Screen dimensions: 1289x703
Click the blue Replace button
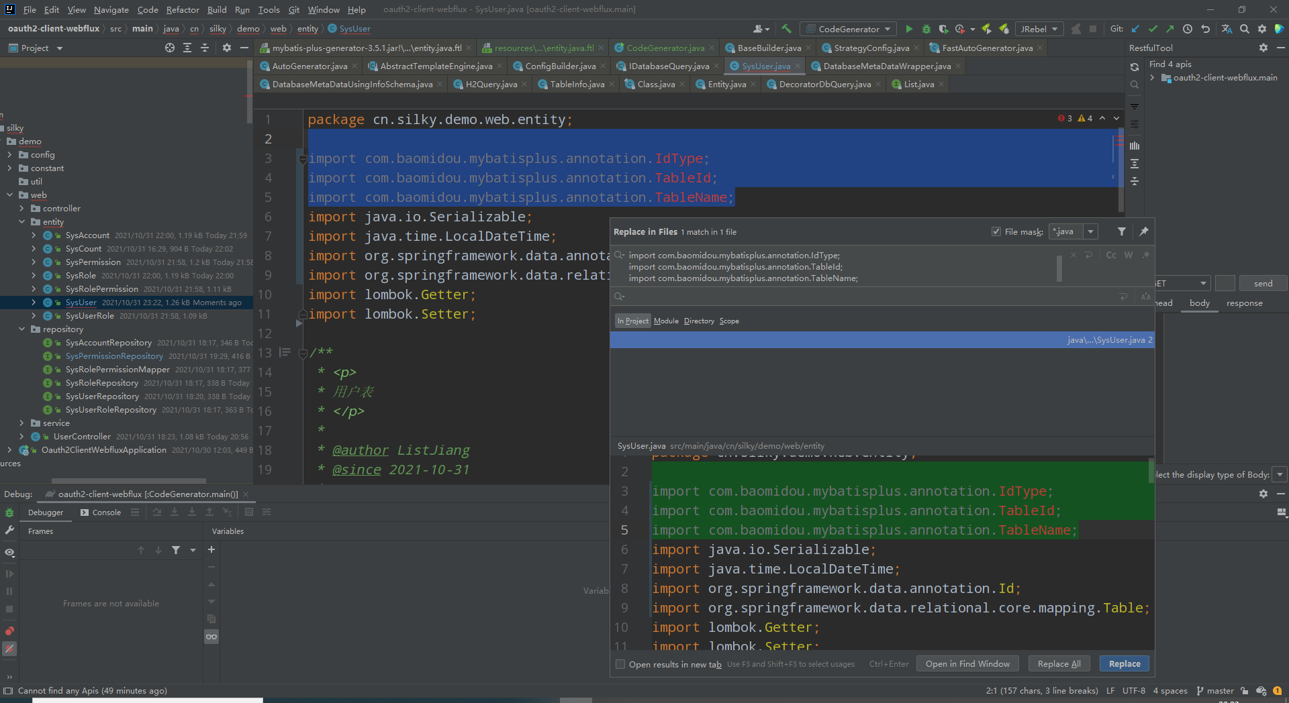coord(1125,664)
